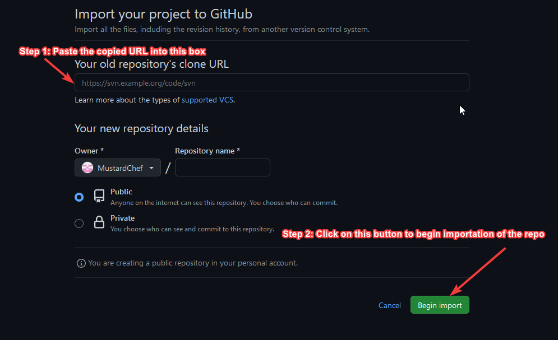Open the MustardChef owner dropdown
The width and height of the screenshot is (558, 340).
[118, 168]
